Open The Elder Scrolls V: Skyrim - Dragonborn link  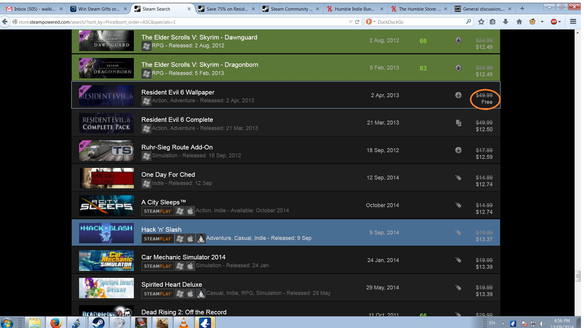point(200,65)
